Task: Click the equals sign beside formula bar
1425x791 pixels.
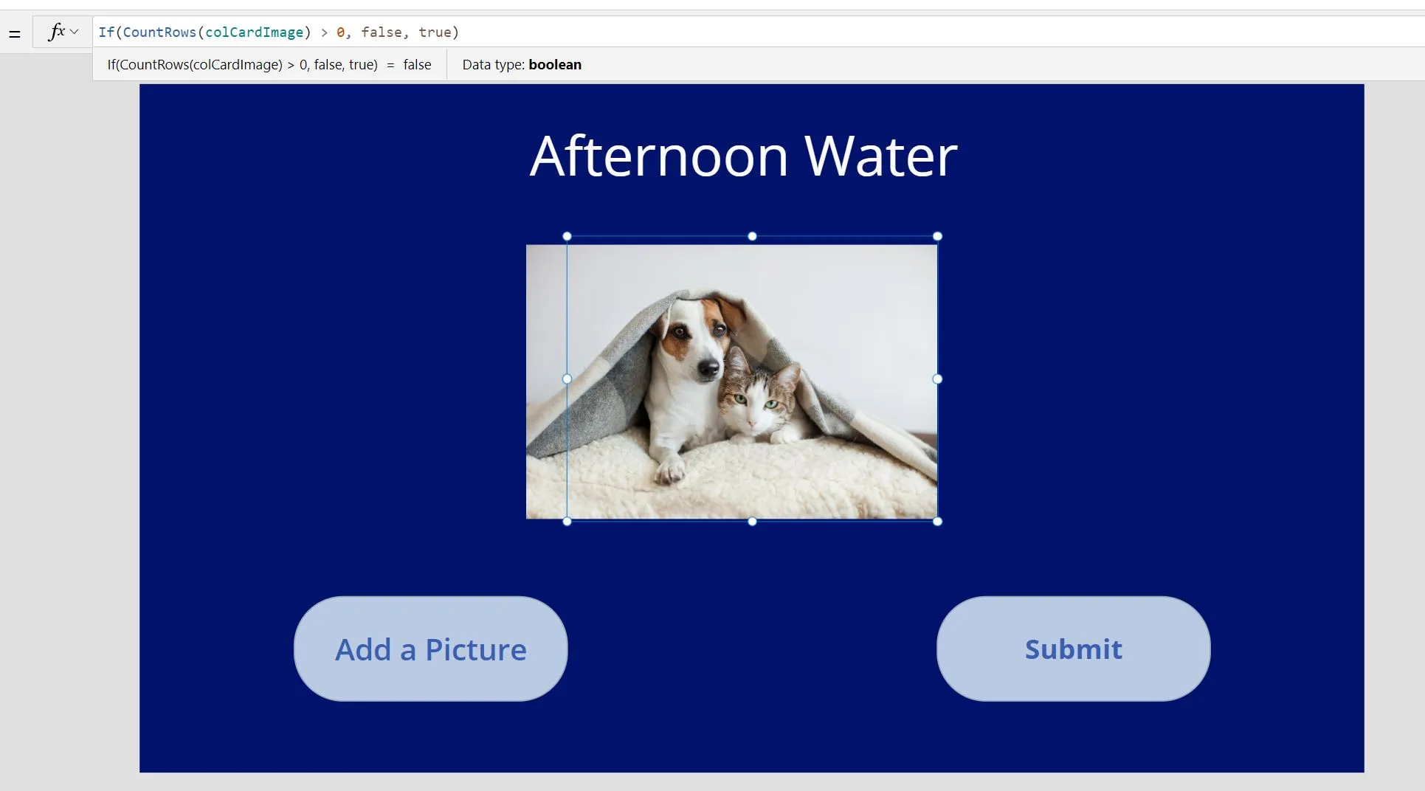Action: click(x=14, y=34)
